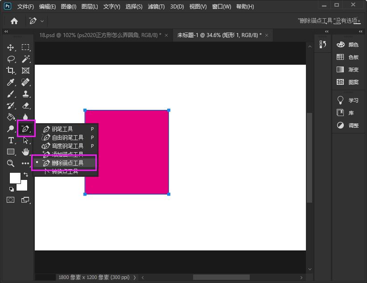Screen dimensions: 367x283
Task: Select the Dodge tool
Action: (11, 129)
